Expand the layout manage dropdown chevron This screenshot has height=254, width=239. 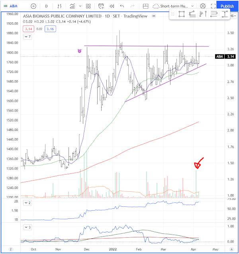(192, 6)
